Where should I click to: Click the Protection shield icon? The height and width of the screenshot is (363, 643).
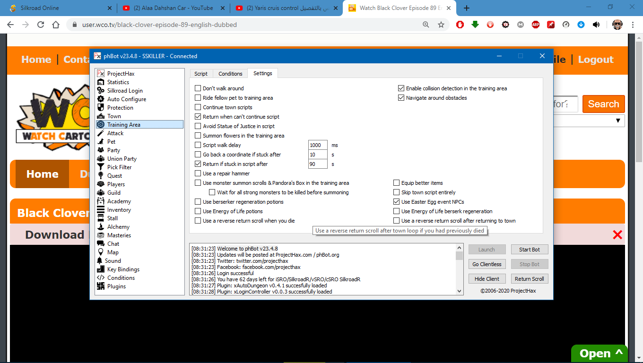[x=100, y=108]
